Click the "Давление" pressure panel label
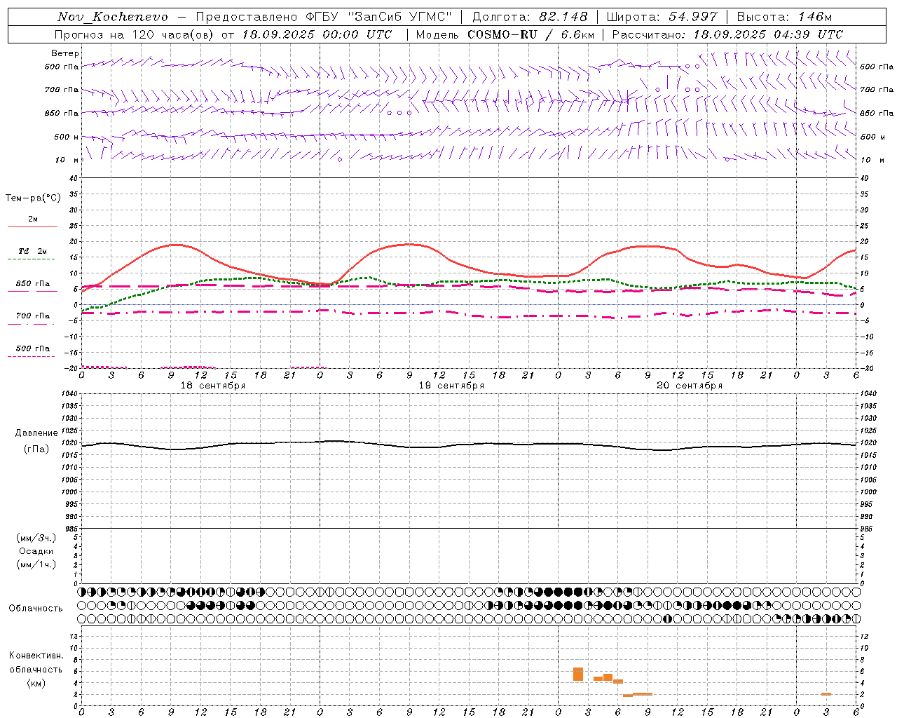Screen dimensions: 897x718 click(36, 433)
